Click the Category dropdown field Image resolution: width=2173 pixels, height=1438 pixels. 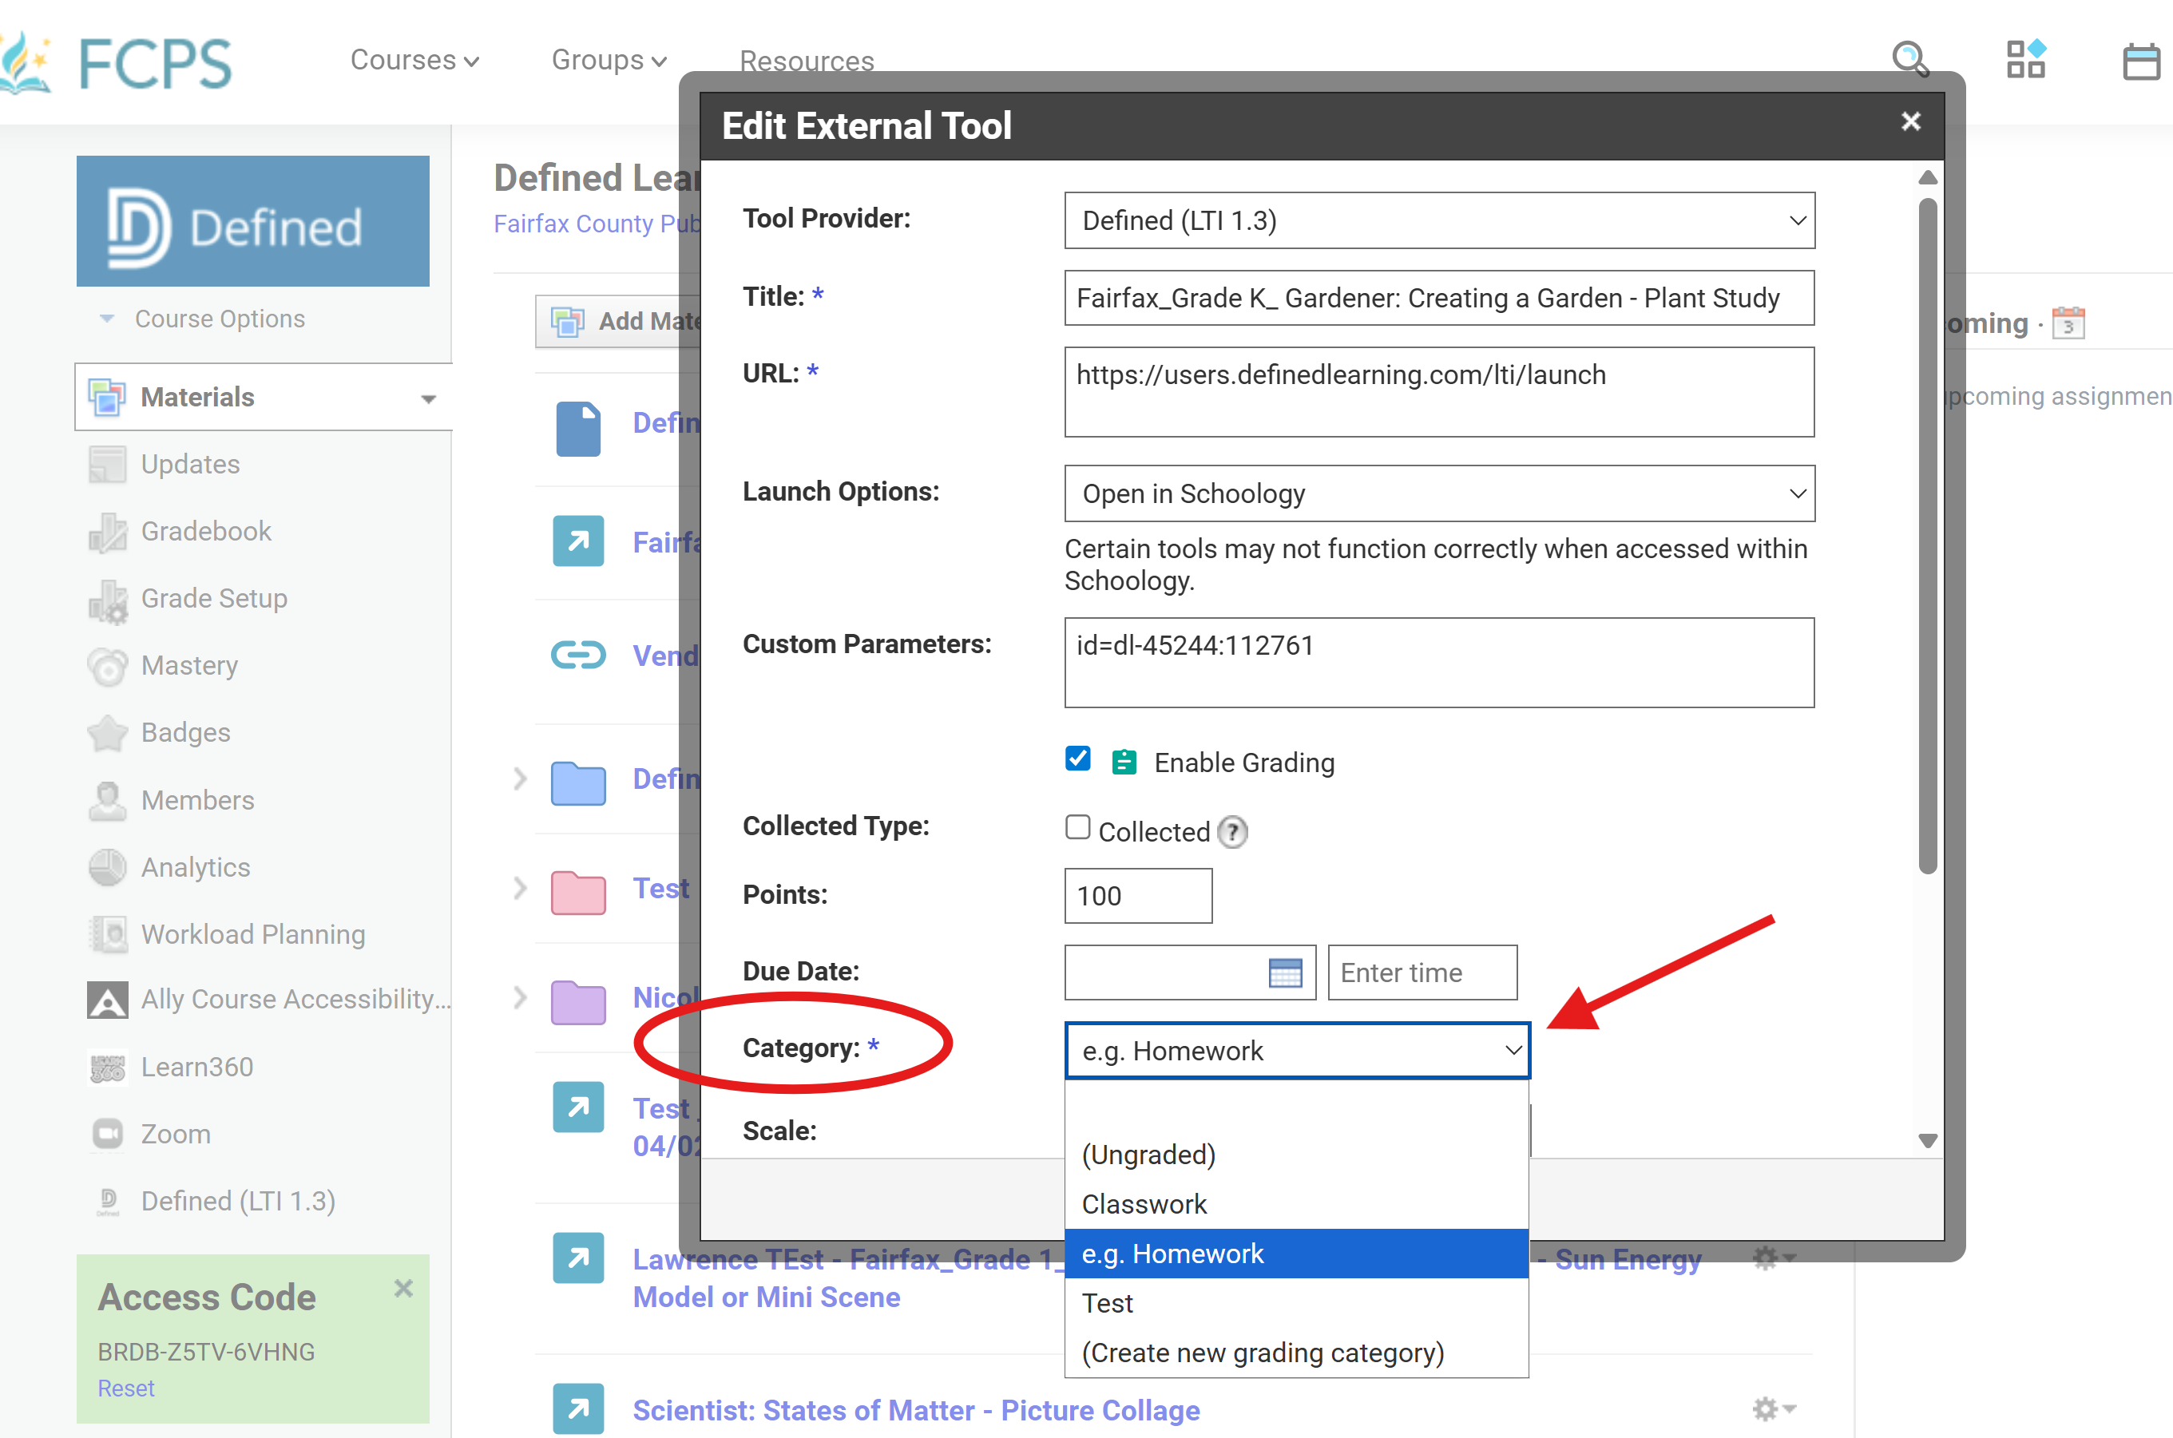(1297, 1051)
